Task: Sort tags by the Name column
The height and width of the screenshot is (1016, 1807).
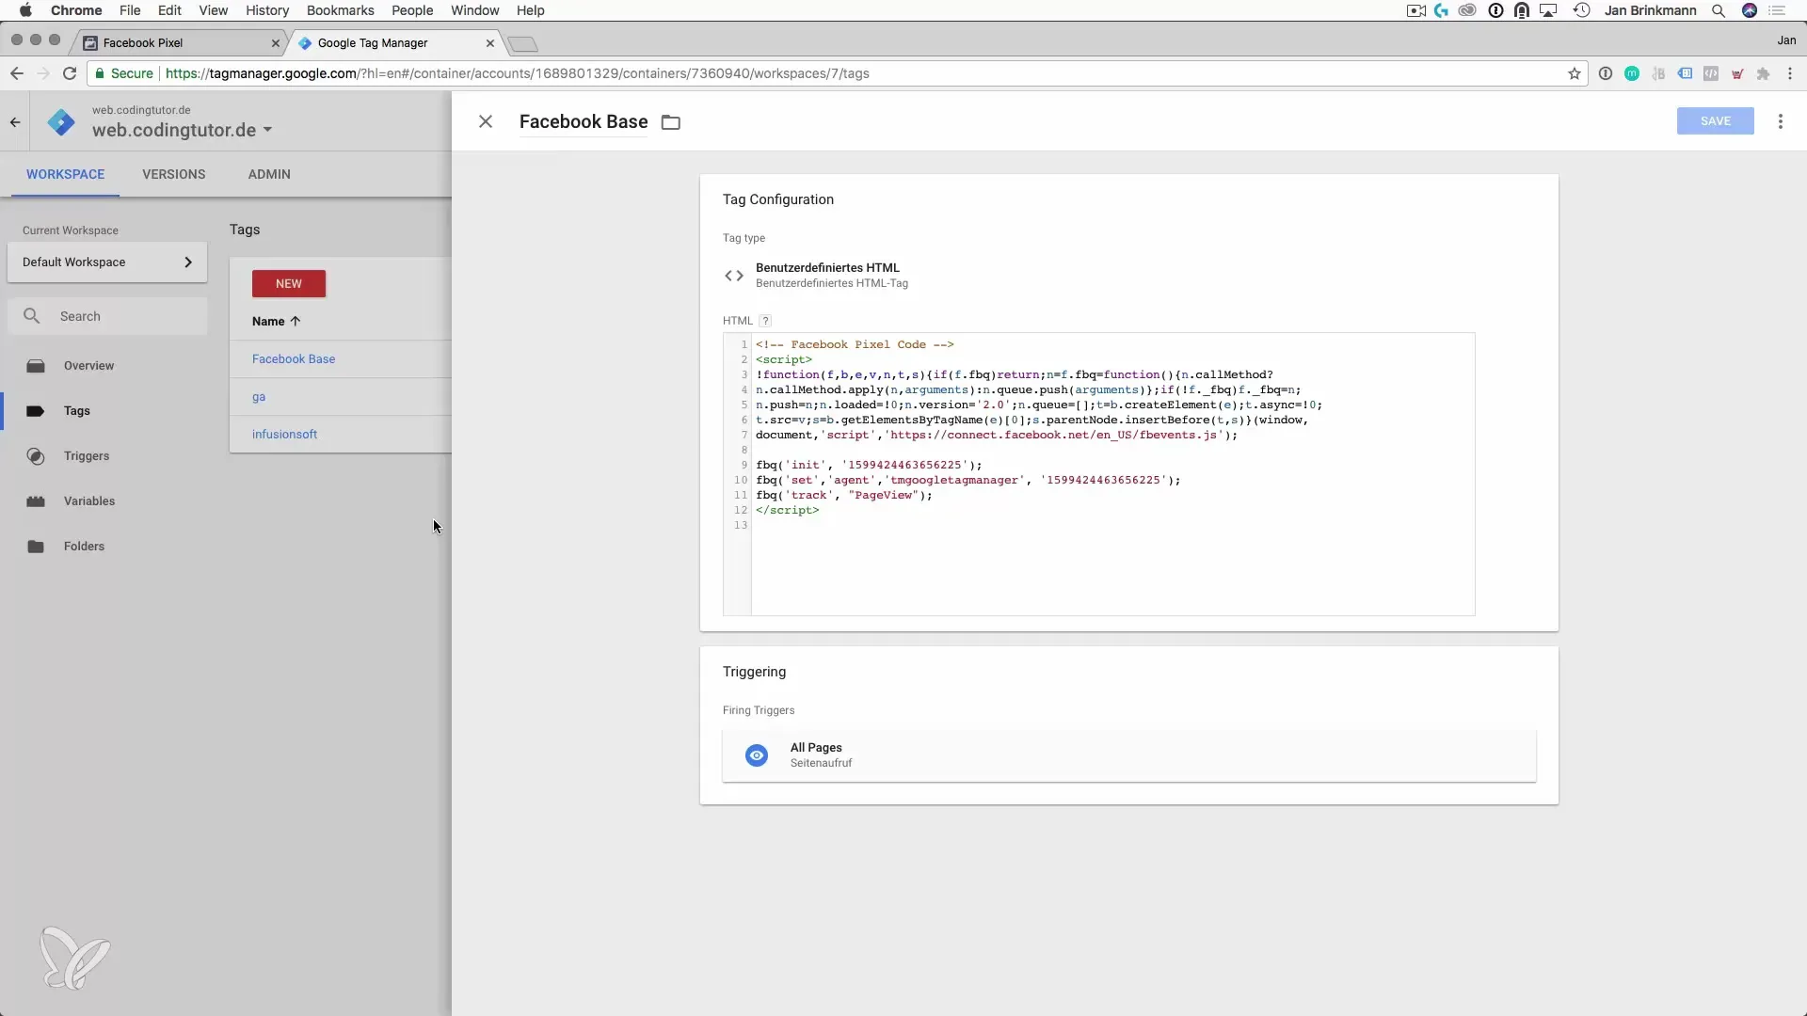Action: click(276, 322)
